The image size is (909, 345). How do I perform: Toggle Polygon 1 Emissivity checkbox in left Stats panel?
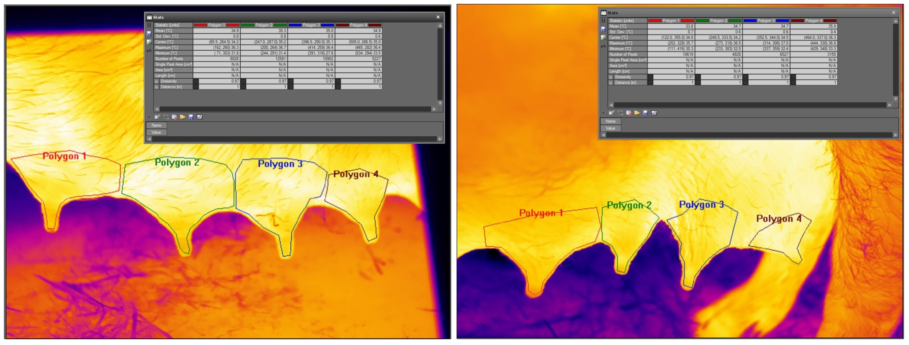pyautogui.click(x=196, y=81)
